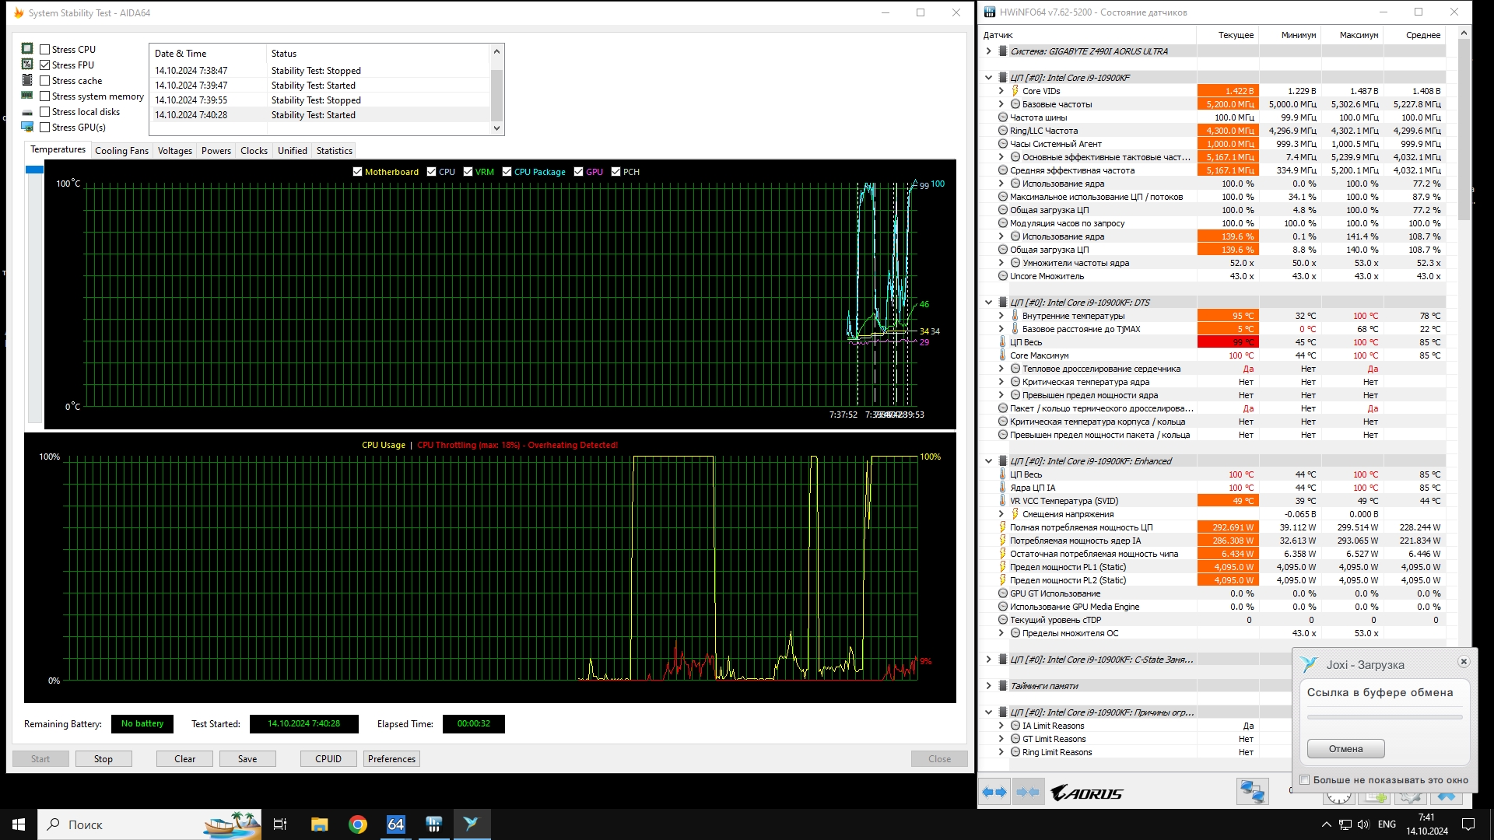Screen dimensions: 1494x840
Task: Toggle the GPU graph checkbox
Action: [x=578, y=172]
